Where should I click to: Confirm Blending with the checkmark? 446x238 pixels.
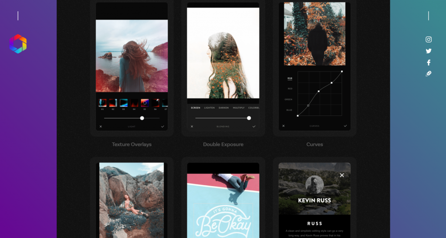click(254, 126)
